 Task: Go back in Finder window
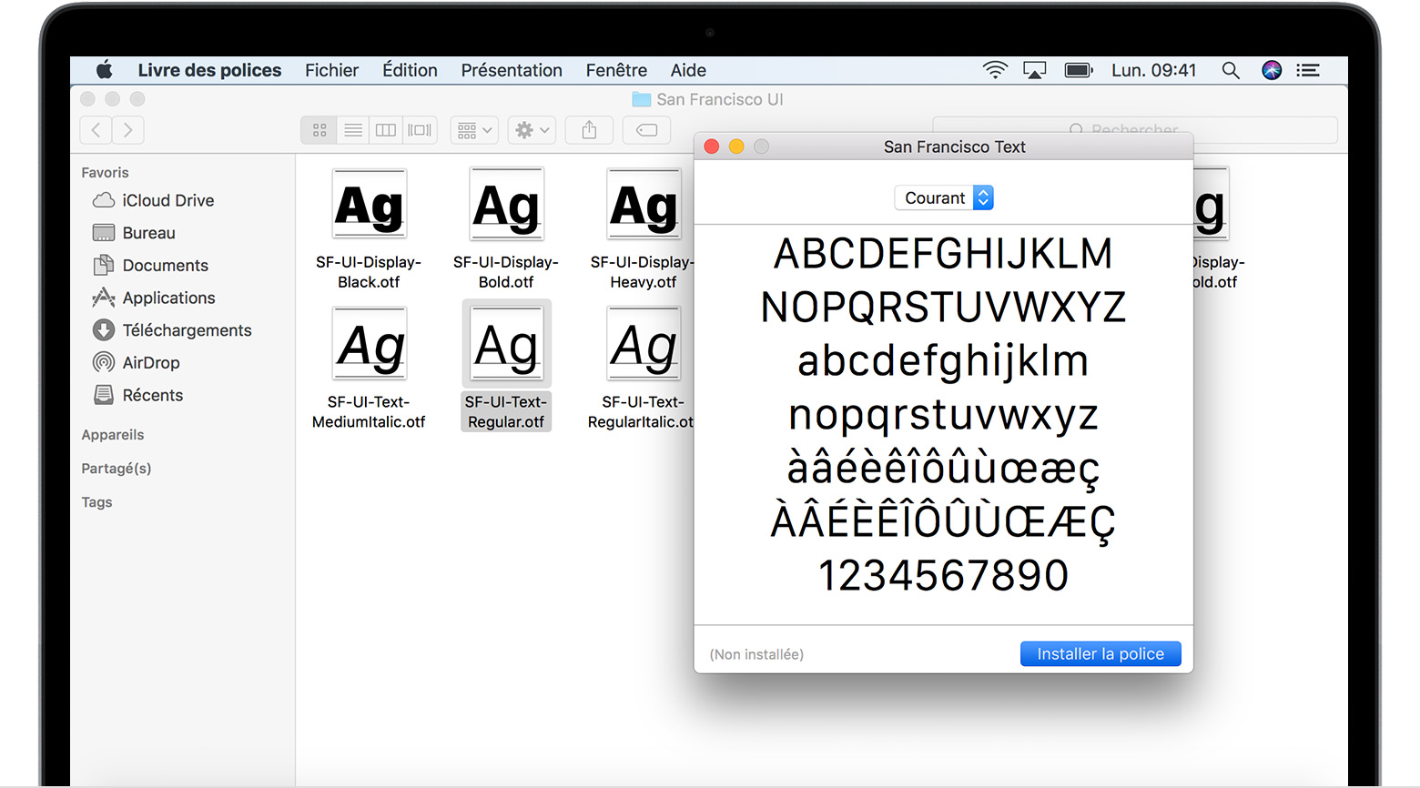(x=96, y=130)
